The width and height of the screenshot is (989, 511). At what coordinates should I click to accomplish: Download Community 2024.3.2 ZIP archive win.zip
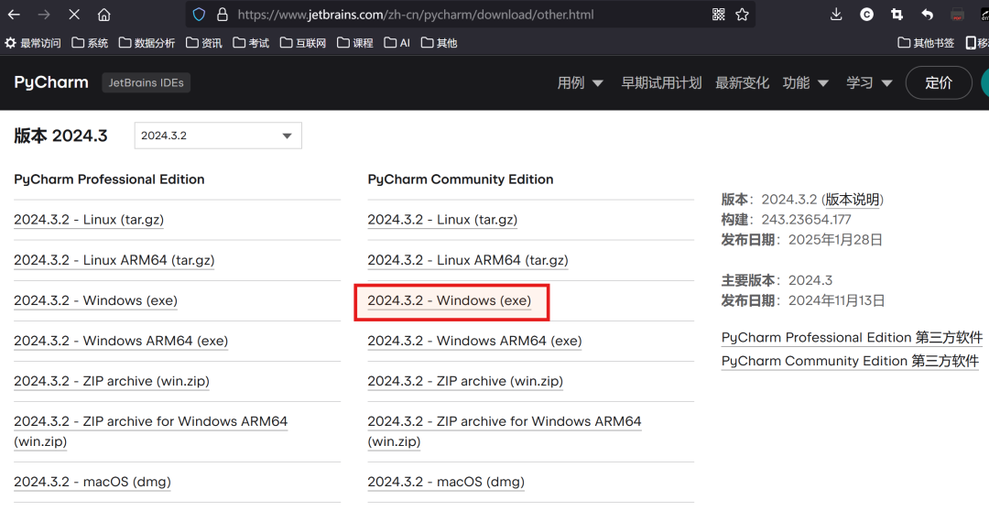[465, 381]
